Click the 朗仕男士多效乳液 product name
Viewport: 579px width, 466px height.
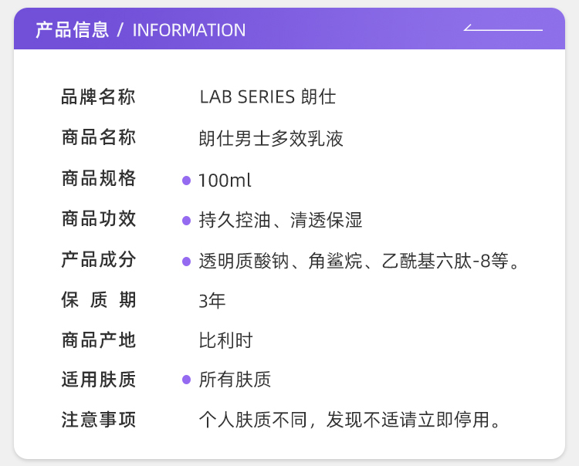click(x=271, y=139)
